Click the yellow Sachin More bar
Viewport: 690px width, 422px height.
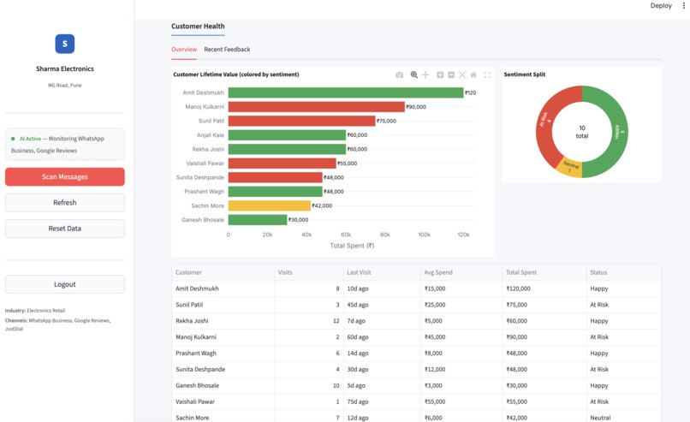click(x=270, y=205)
